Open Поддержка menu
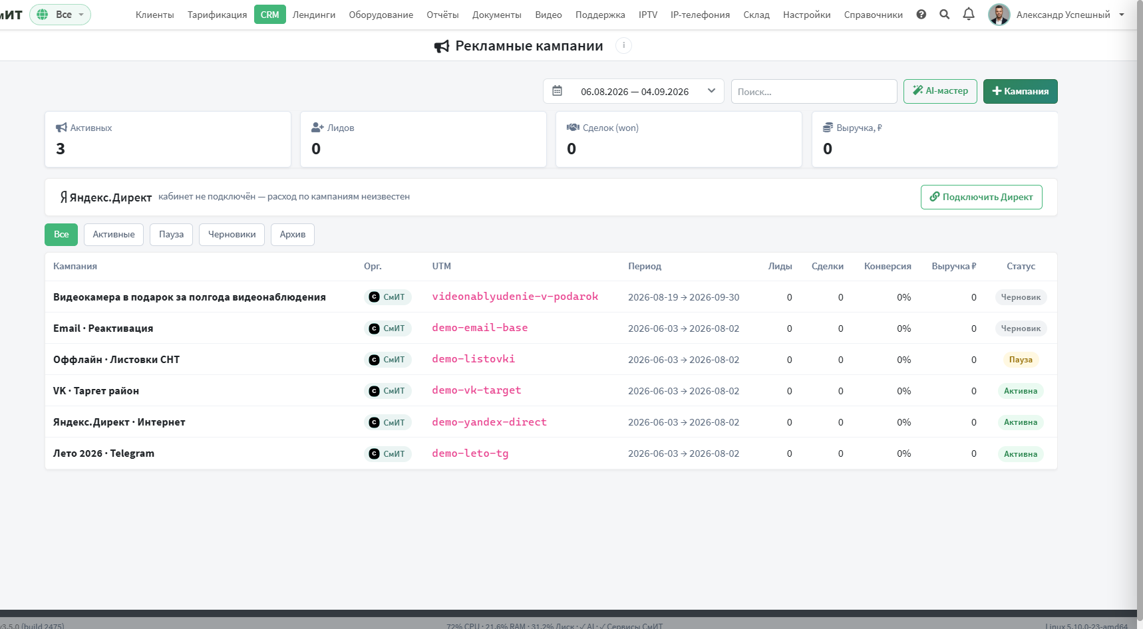This screenshot has width=1143, height=629. pos(600,15)
